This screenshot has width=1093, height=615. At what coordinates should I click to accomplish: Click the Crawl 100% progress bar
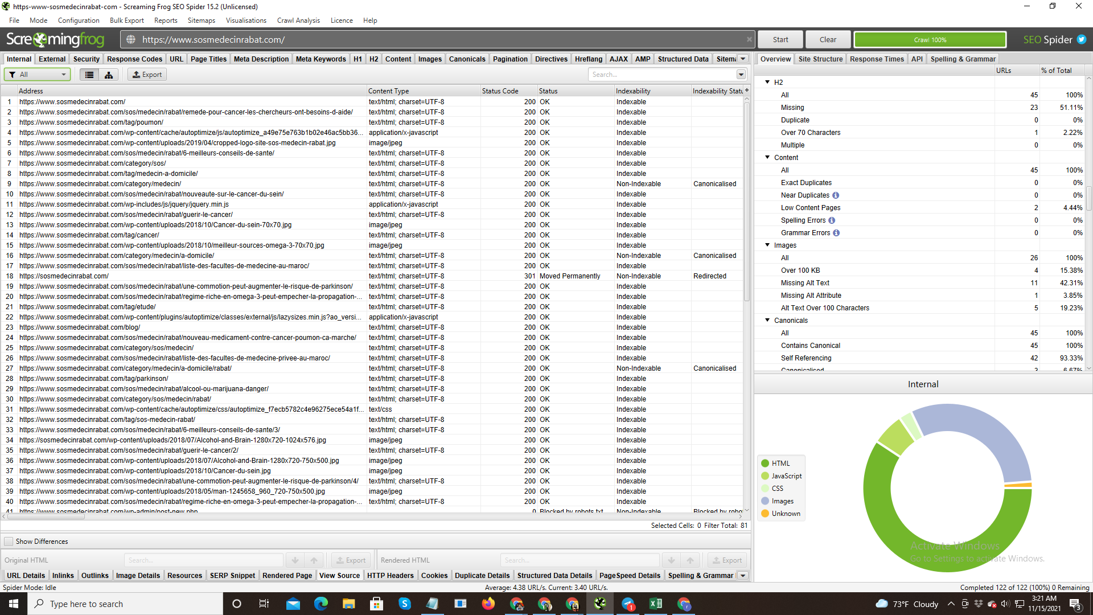tap(930, 40)
